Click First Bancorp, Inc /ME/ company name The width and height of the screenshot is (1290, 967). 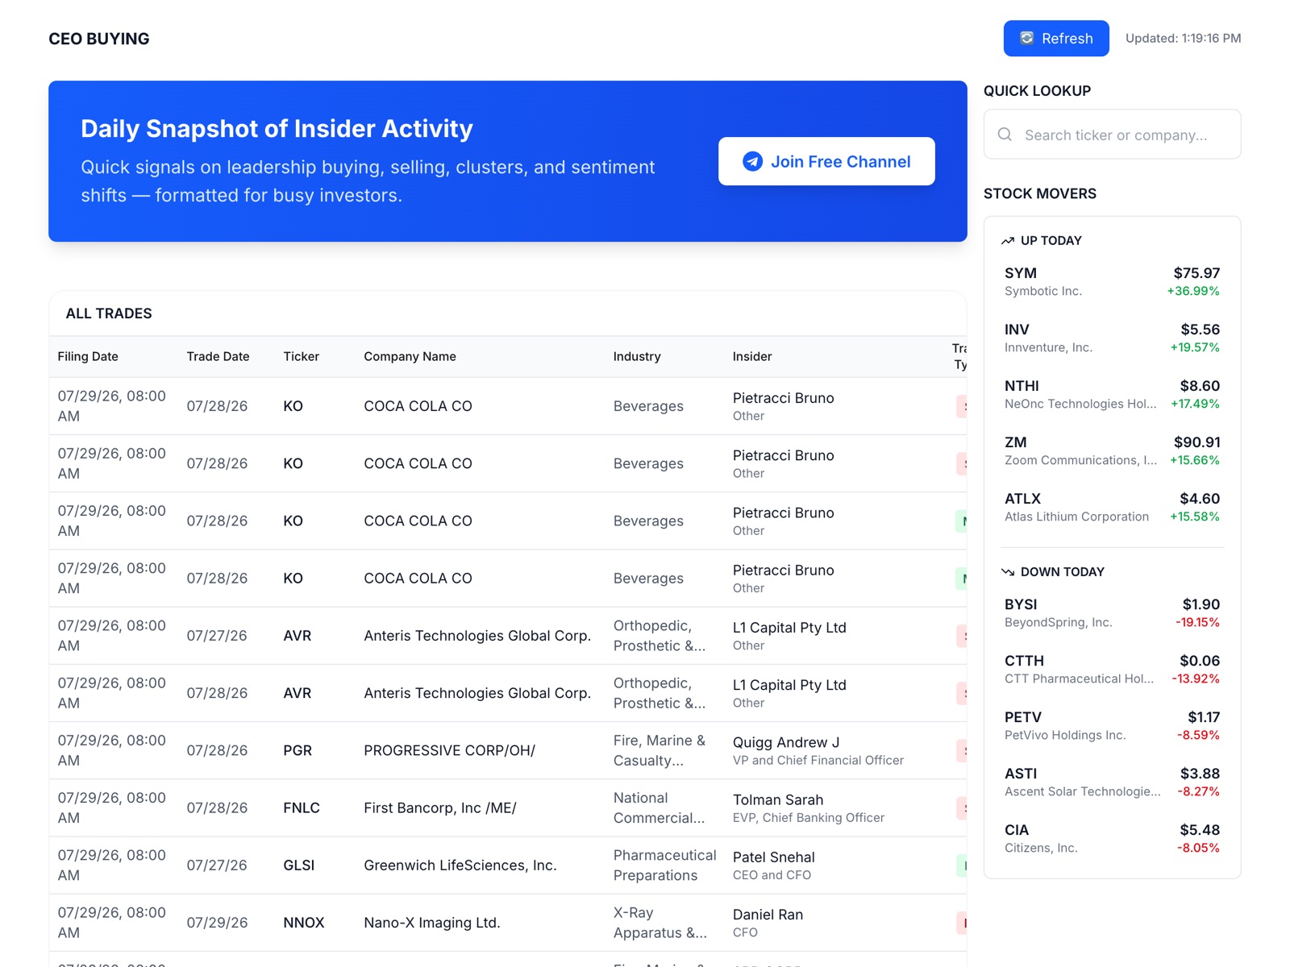coord(440,807)
